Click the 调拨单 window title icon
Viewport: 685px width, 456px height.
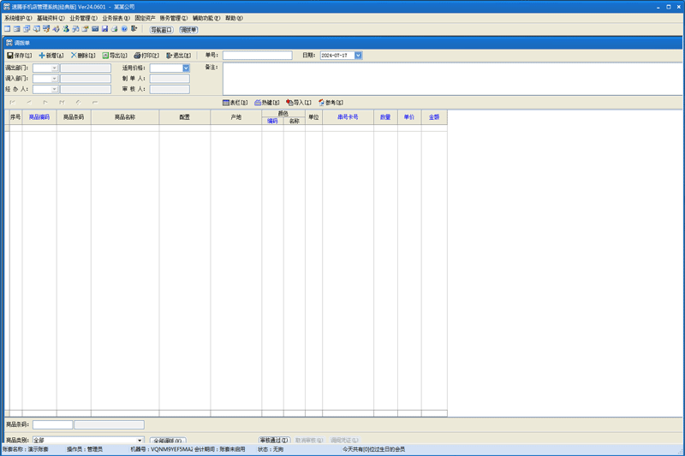point(9,43)
